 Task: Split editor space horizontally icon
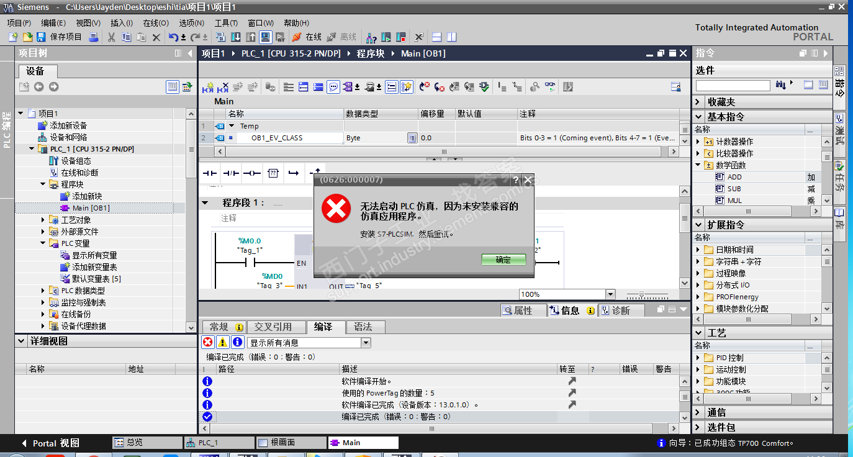(x=437, y=37)
